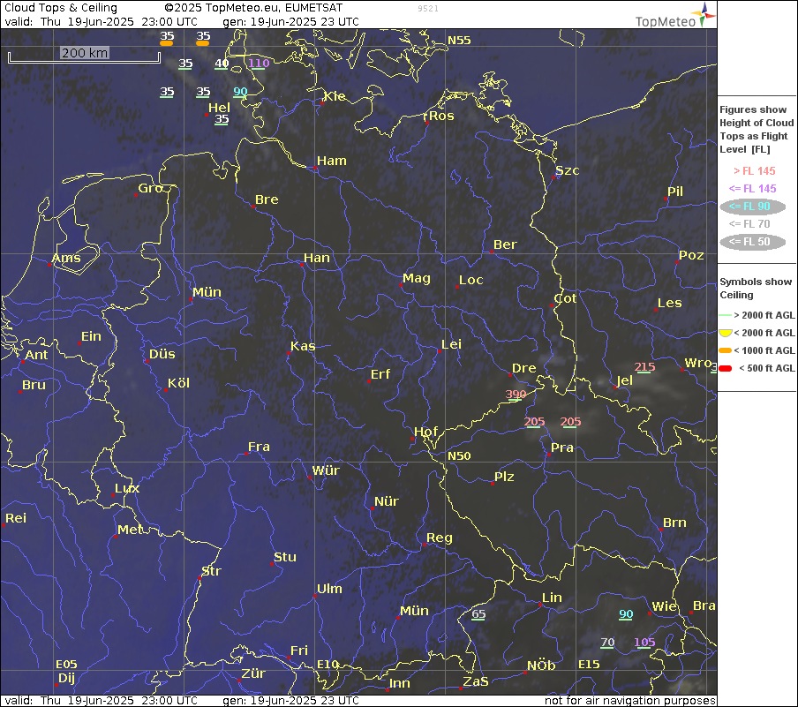Click the 'Lux' city label
This screenshot has width=798, height=707.
(127, 489)
